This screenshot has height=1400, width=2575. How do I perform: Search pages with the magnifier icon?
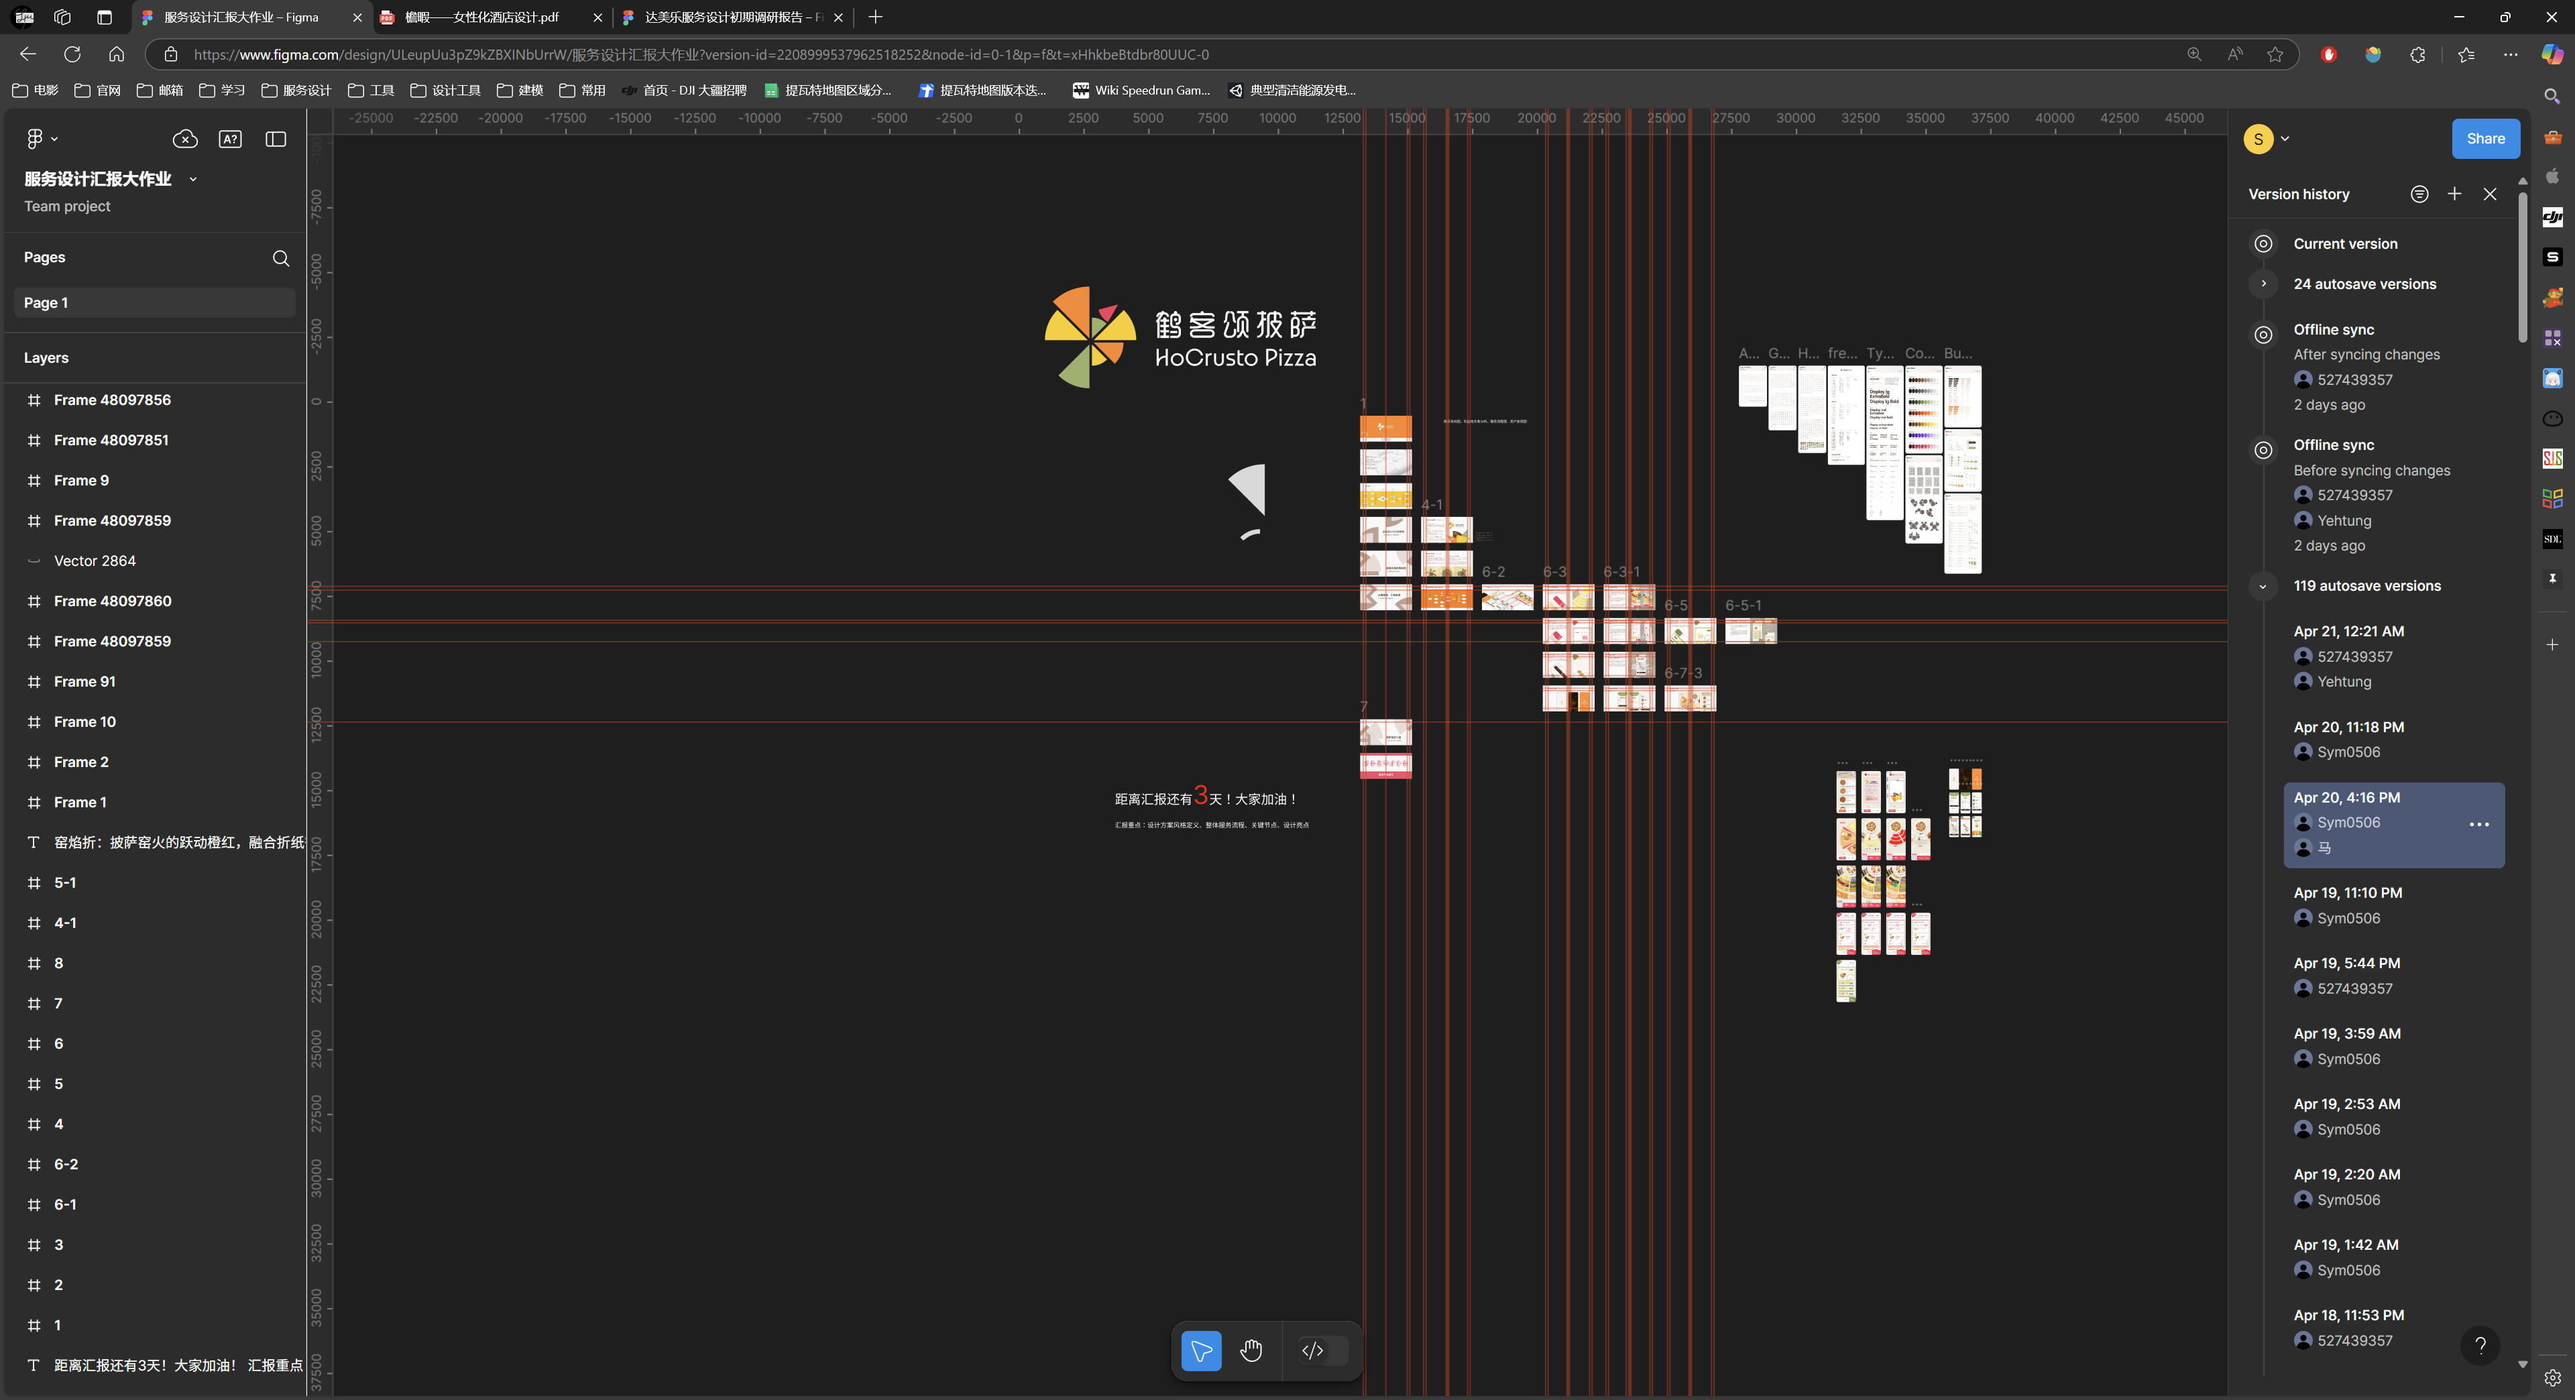click(281, 258)
